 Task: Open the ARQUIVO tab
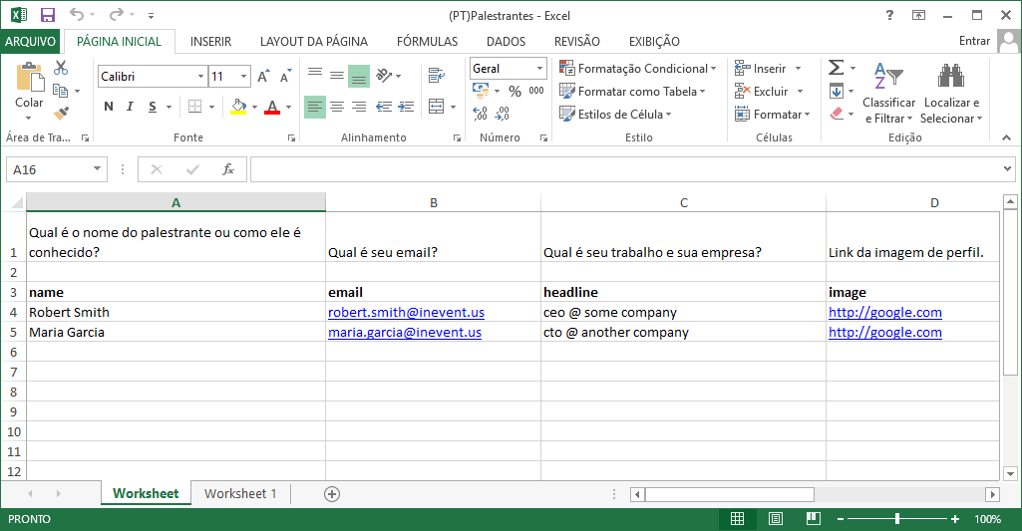point(30,41)
